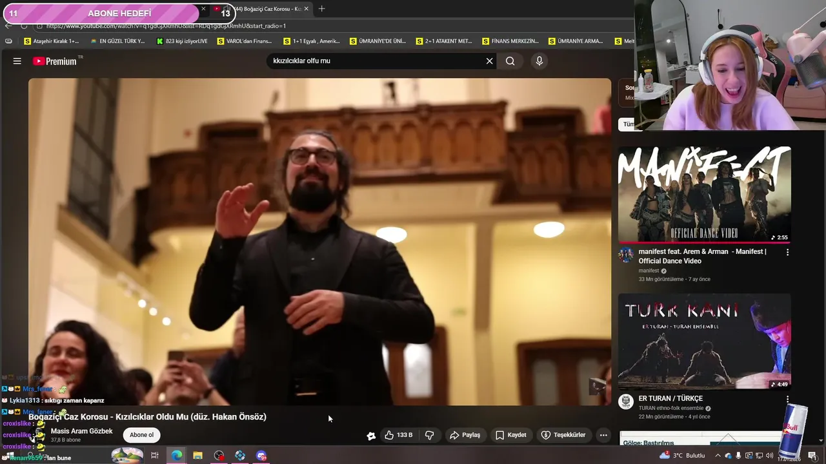Click the browser address bar URL
Screen dimensions: 826x464
(x=166, y=26)
